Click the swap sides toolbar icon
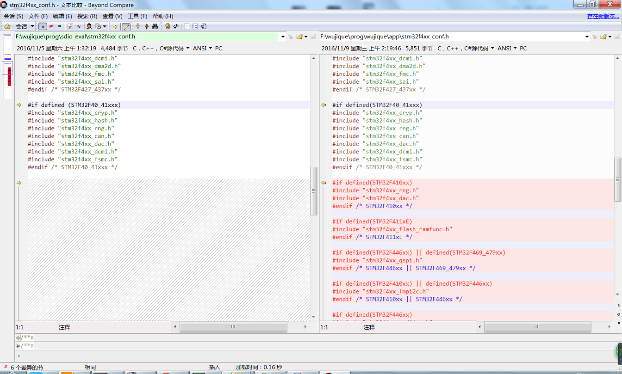Viewport: 622px width, 374px height. point(167,26)
